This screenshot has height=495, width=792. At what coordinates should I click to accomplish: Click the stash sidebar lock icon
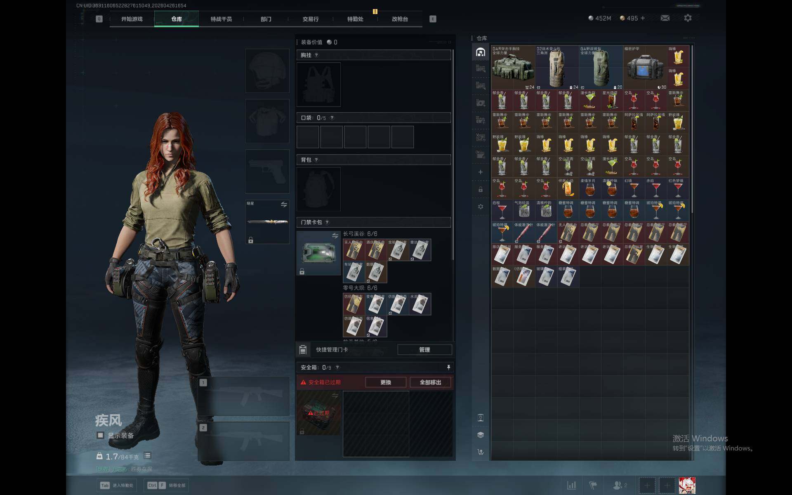pos(481,190)
